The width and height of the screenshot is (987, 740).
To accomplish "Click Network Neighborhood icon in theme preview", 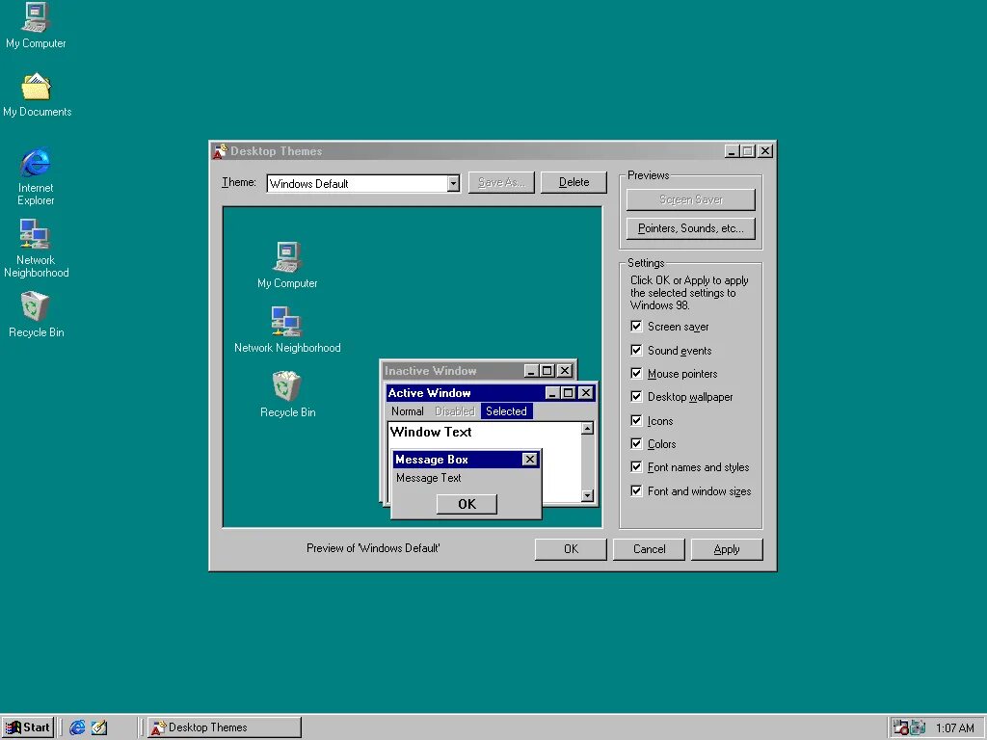I will pyautogui.click(x=287, y=322).
